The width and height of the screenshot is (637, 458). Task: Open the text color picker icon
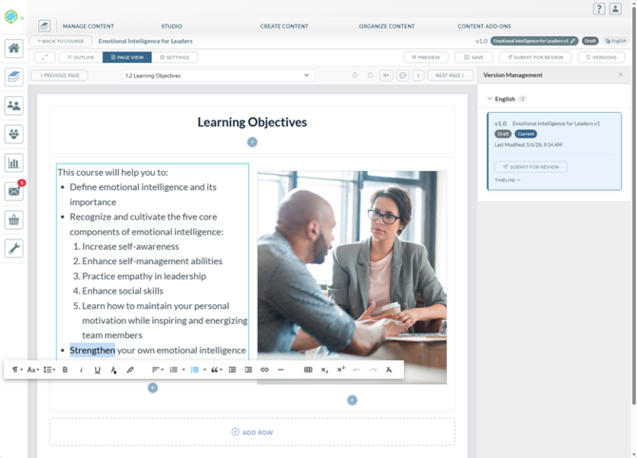pos(114,370)
